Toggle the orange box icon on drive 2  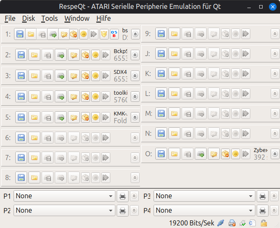point(85,55)
